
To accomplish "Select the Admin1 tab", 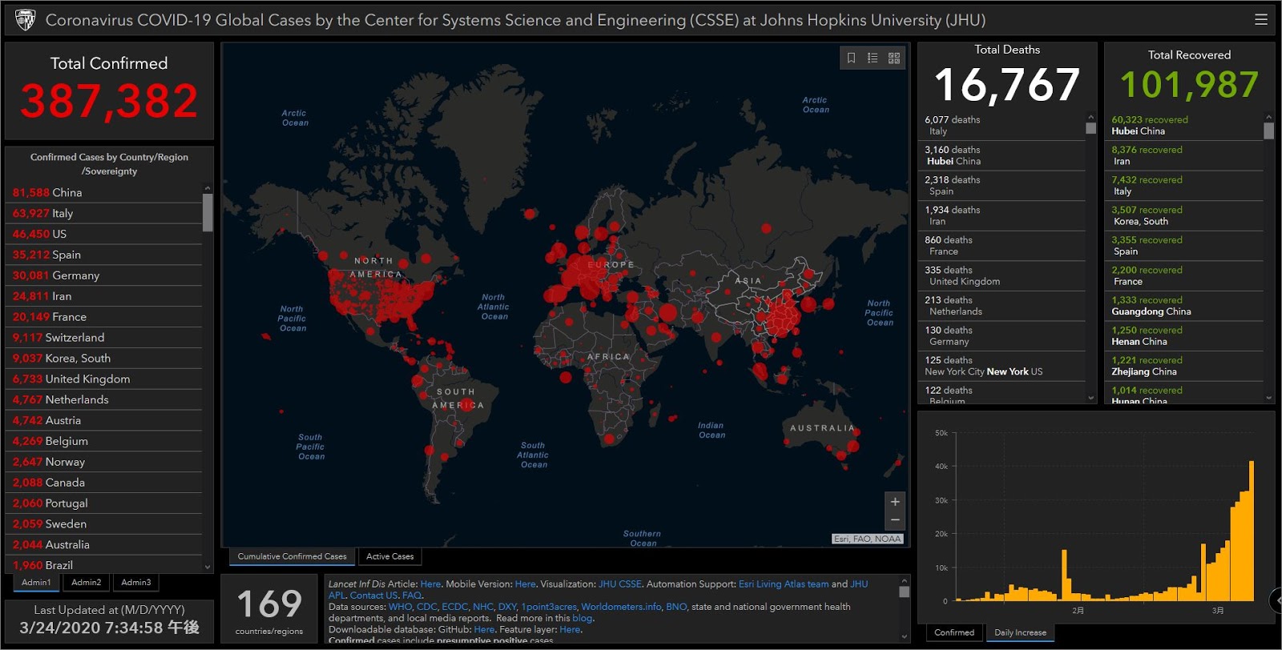I will 36,582.
